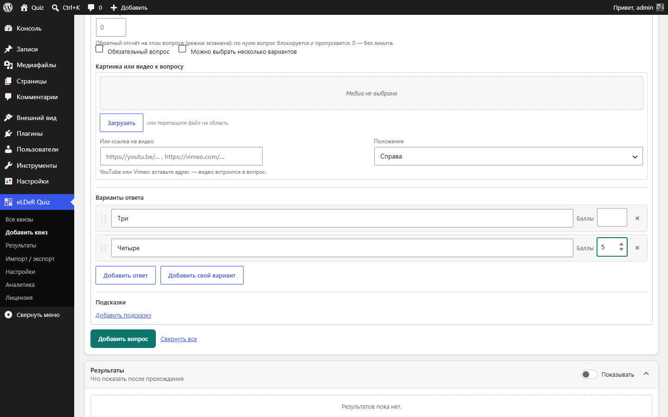Open the WordPress logo menu

tap(8, 7)
